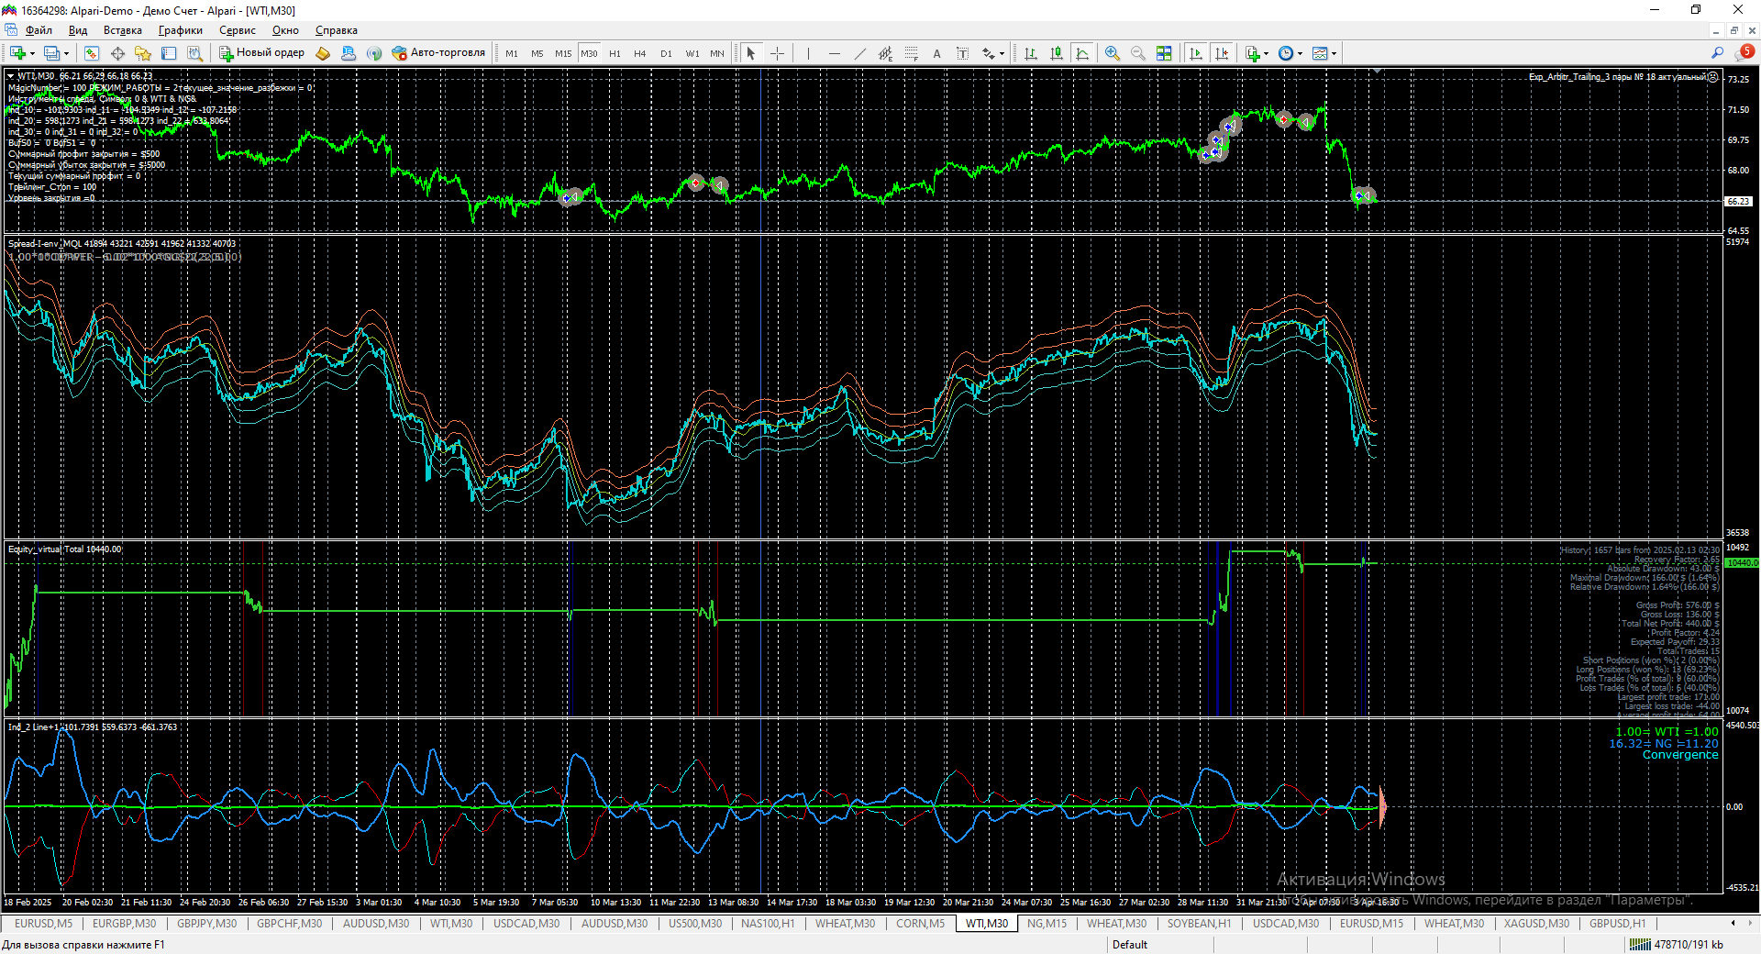Open the Вставка menu

[123, 30]
